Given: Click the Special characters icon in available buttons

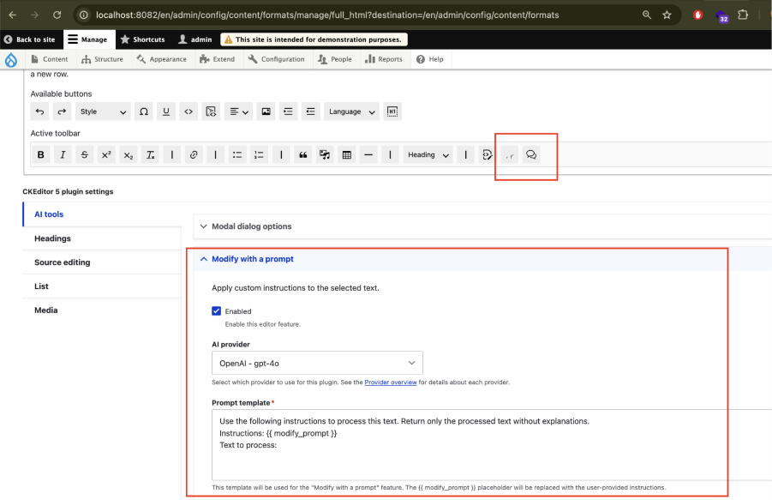Looking at the screenshot, I should tap(142, 111).
